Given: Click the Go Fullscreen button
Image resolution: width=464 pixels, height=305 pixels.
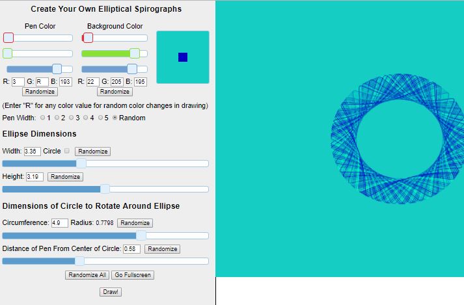Looking at the screenshot, I should click(x=133, y=275).
